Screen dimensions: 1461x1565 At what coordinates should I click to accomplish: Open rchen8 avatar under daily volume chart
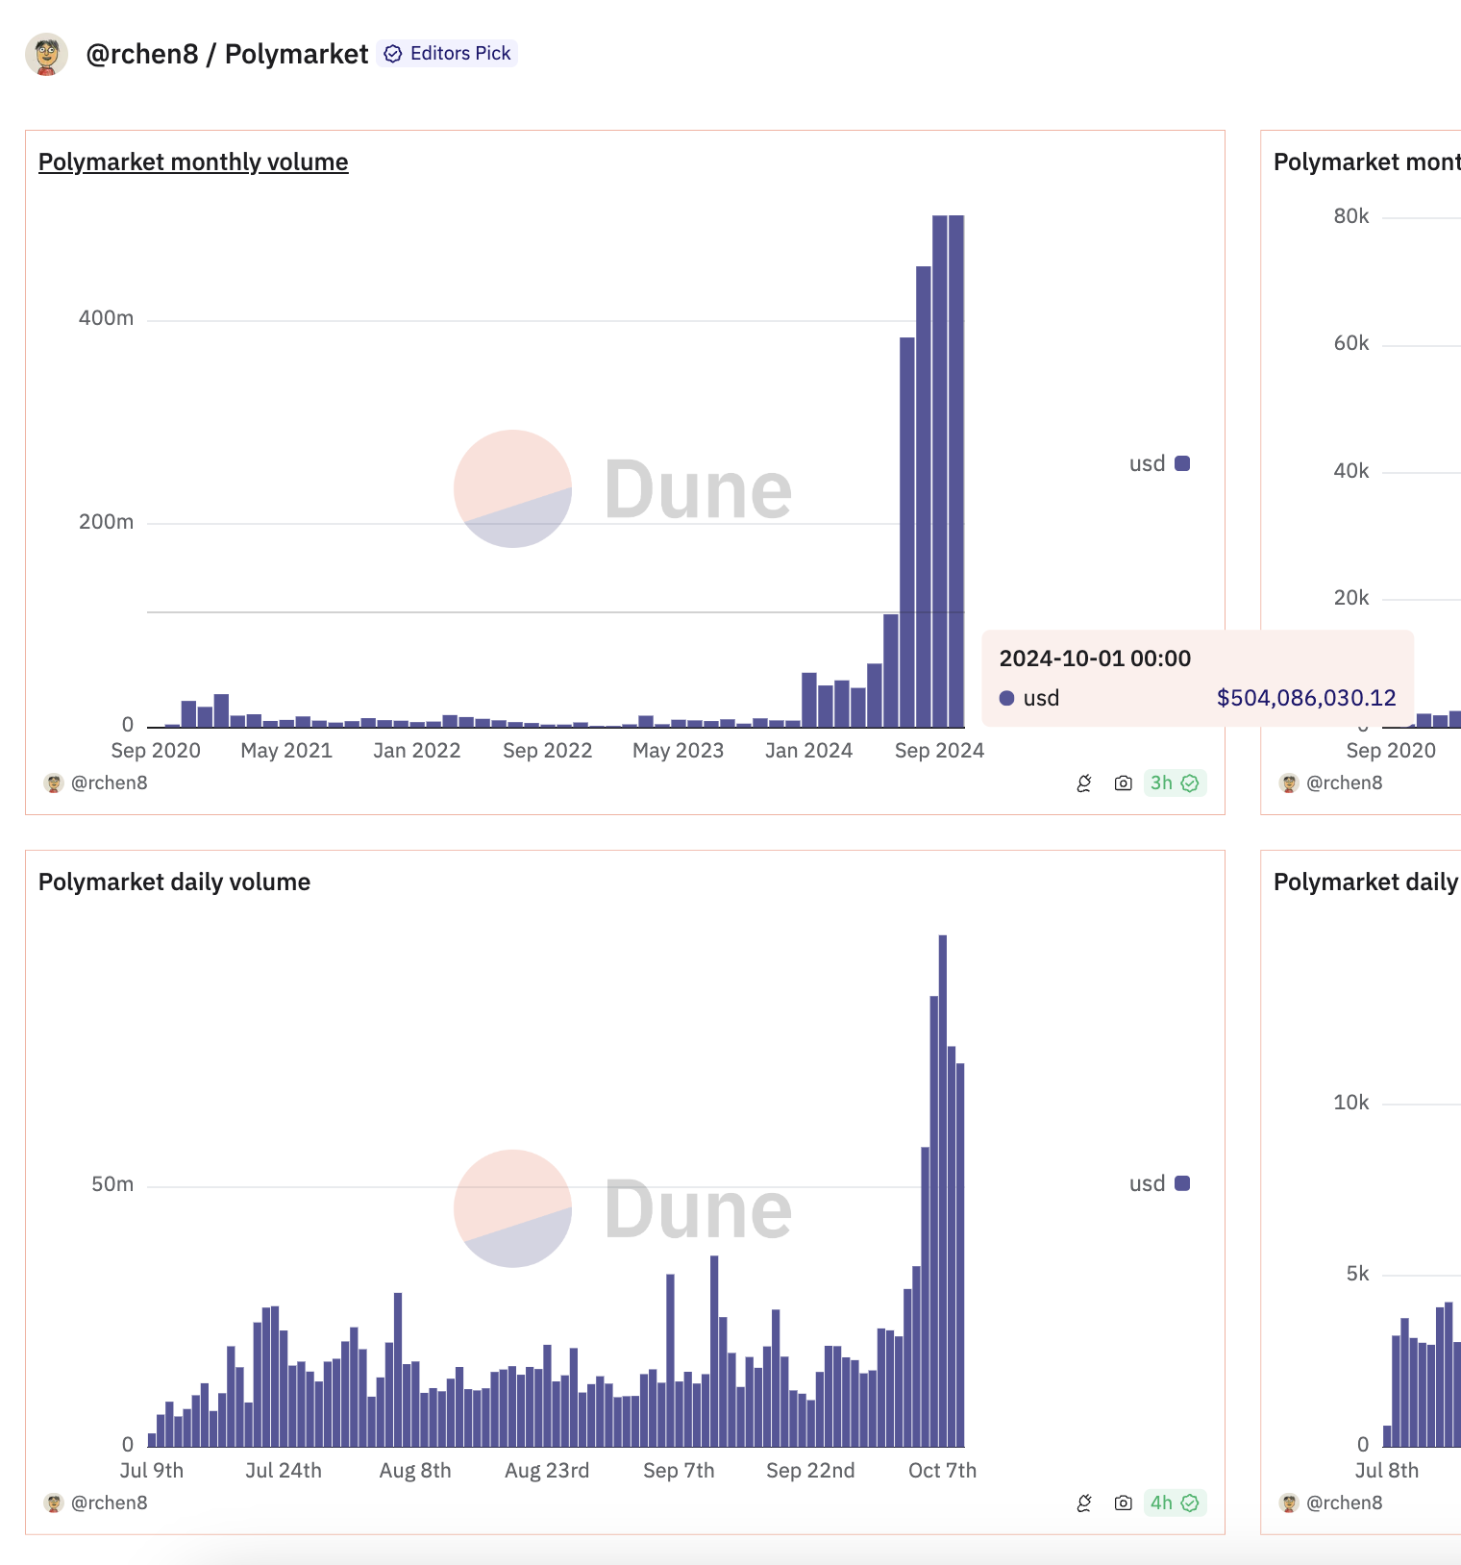click(x=54, y=1503)
